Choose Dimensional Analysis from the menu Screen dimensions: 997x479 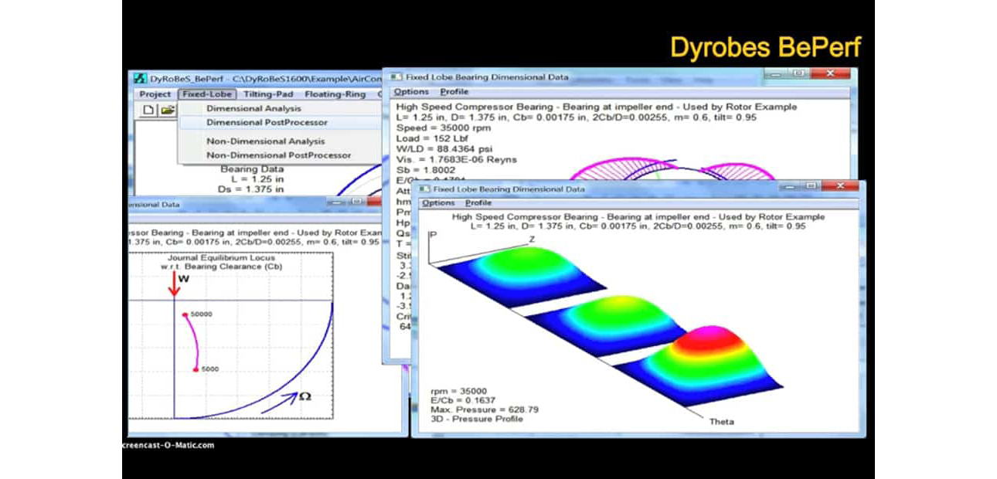(x=254, y=109)
